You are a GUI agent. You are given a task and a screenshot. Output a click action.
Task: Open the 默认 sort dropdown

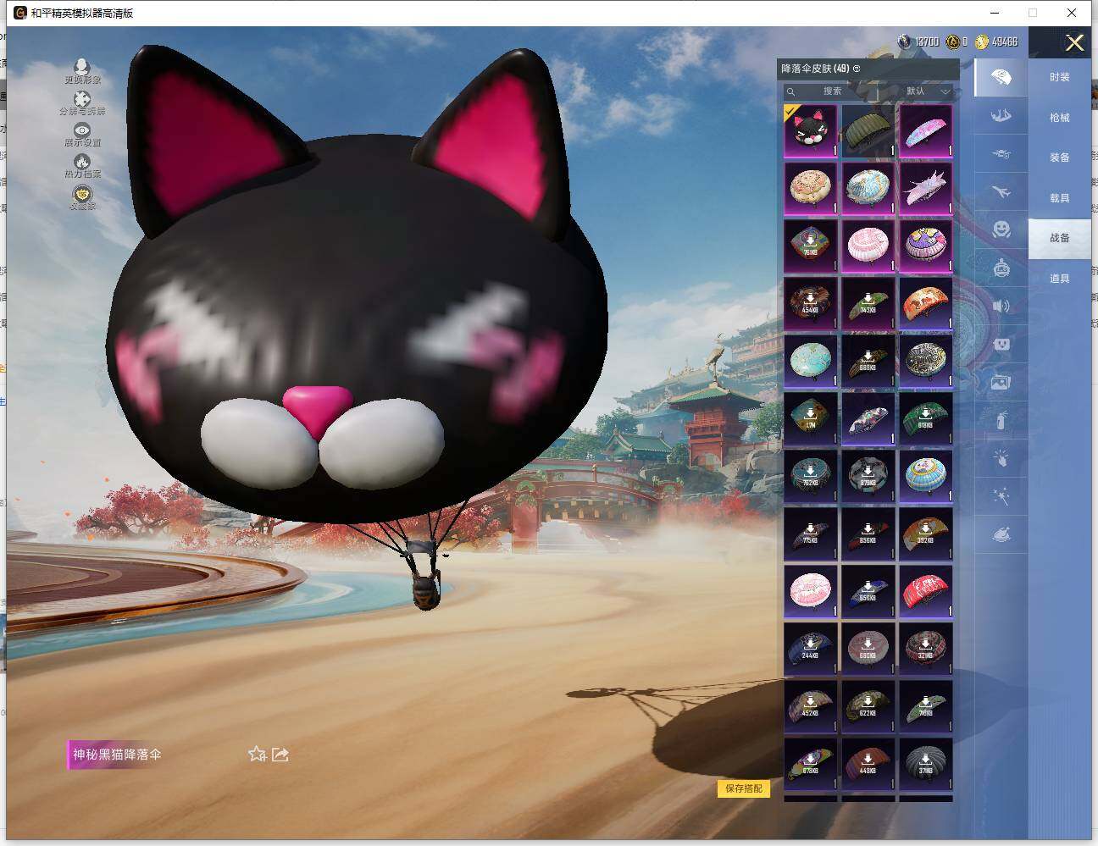(925, 91)
